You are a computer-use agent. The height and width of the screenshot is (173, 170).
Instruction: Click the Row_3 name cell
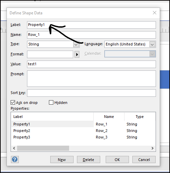(x=102, y=137)
